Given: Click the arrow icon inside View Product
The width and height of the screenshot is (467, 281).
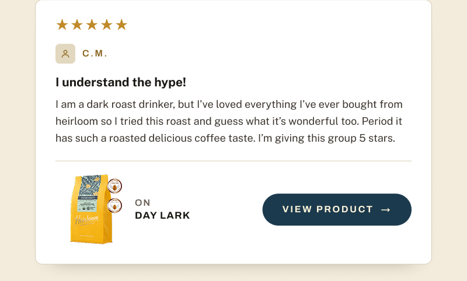Looking at the screenshot, I should 386,210.
